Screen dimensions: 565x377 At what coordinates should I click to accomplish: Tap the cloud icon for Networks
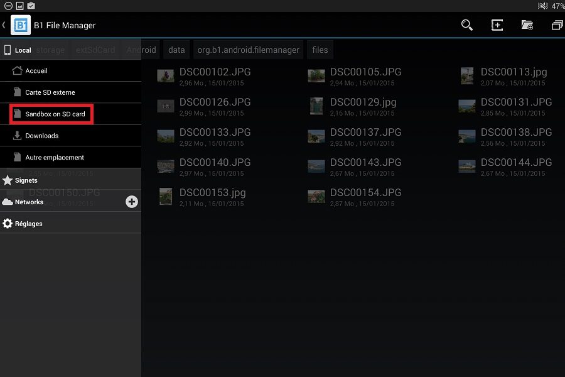(x=7, y=202)
